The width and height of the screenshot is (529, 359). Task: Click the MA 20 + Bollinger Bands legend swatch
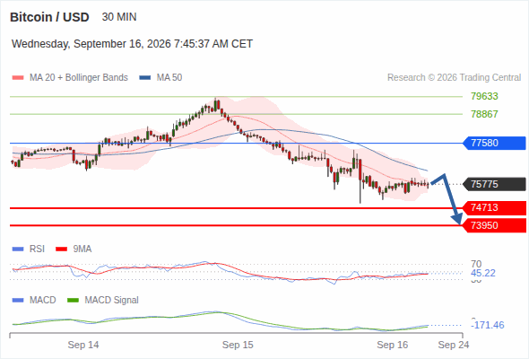[18, 78]
